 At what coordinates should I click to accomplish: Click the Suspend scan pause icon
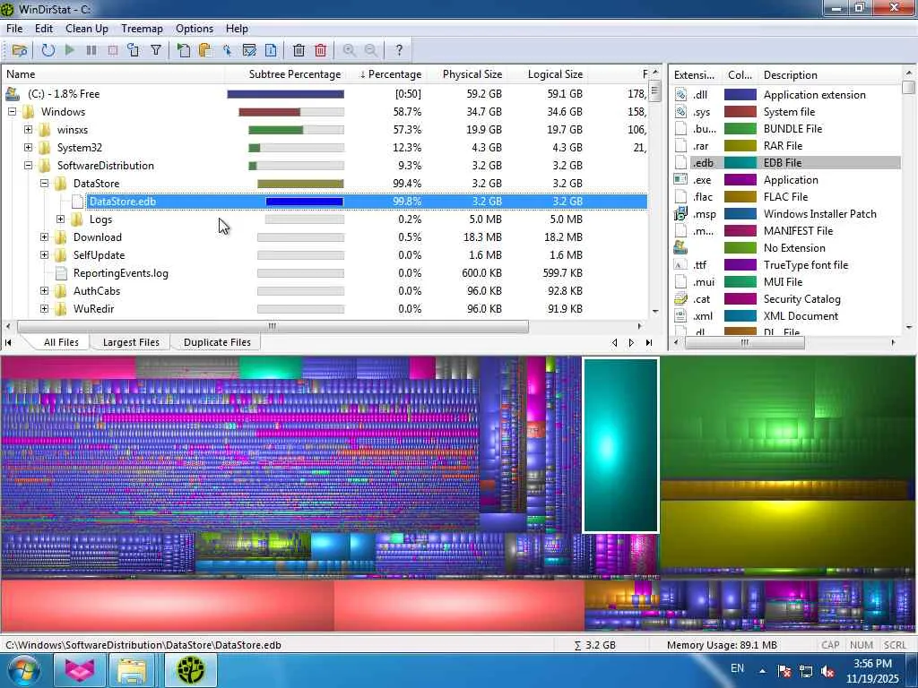point(91,50)
